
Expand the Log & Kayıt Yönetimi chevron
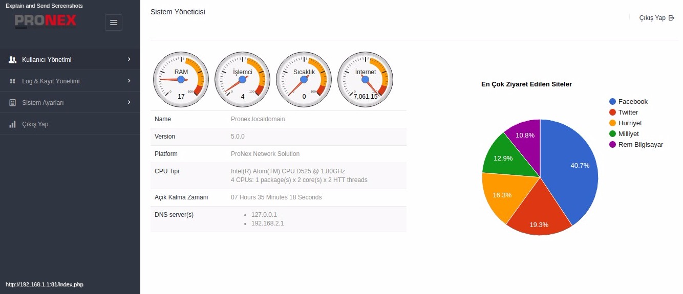[129, 81]
